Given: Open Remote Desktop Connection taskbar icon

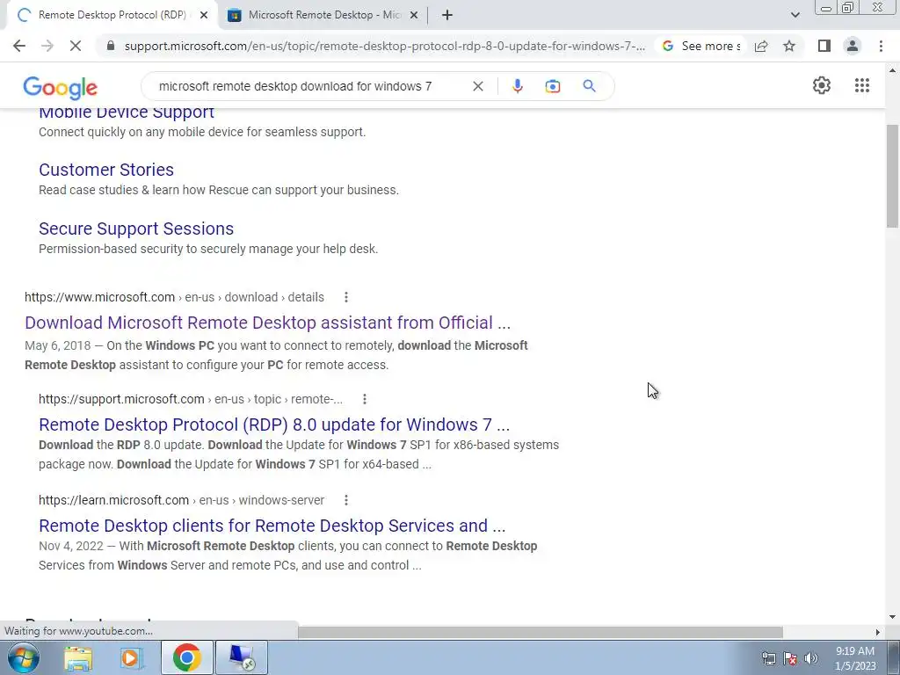Looking at the screenshot, I should pos(241,657).
